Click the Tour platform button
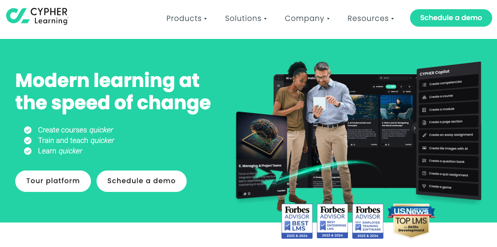 click(53, 181)
